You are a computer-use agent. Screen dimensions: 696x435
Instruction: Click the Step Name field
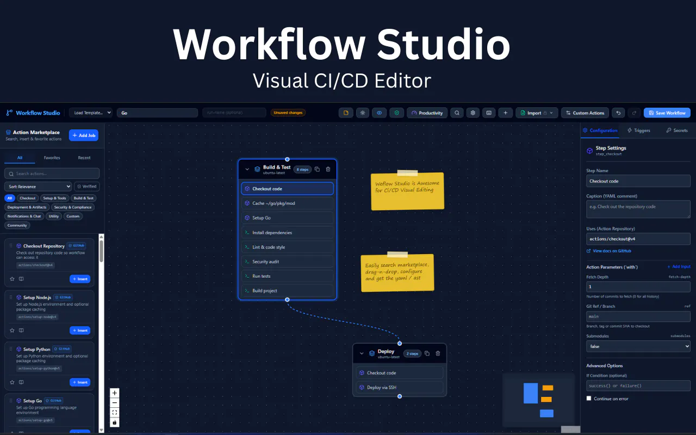tap(638, 181)
